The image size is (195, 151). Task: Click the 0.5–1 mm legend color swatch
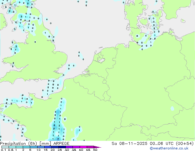(12, 147)
